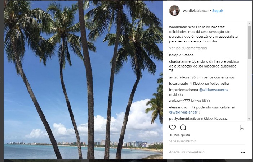Open esskeetit777's profile
The width and height of the screenshot is (253, 162).
click(x=181, y=101)
